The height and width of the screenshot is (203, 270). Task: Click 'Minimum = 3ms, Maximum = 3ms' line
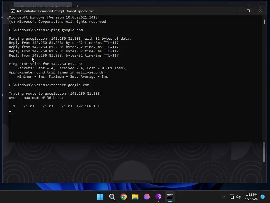pos(62,76)
